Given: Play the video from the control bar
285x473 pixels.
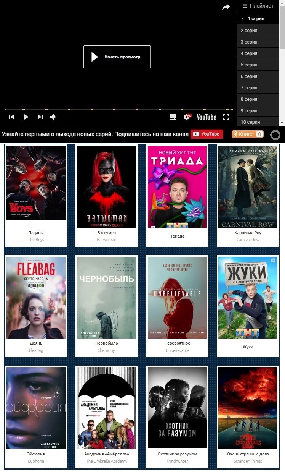Looking at the screenshot, I should tap(26, 117).
